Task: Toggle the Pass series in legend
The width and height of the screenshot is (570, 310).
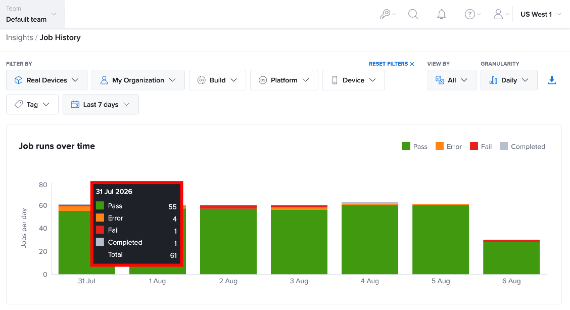Action: pos(415,146)
